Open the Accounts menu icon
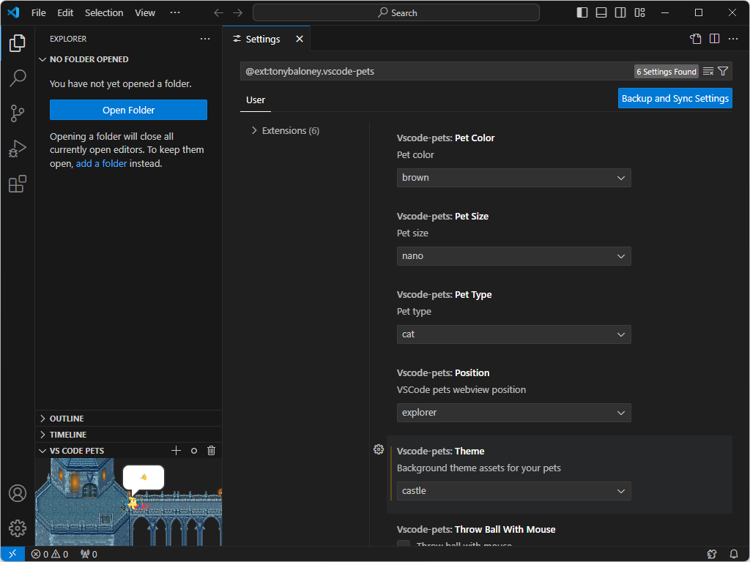 click(x=18, y=493)
